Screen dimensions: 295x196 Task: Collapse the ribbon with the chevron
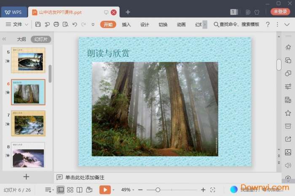point(287,24)
